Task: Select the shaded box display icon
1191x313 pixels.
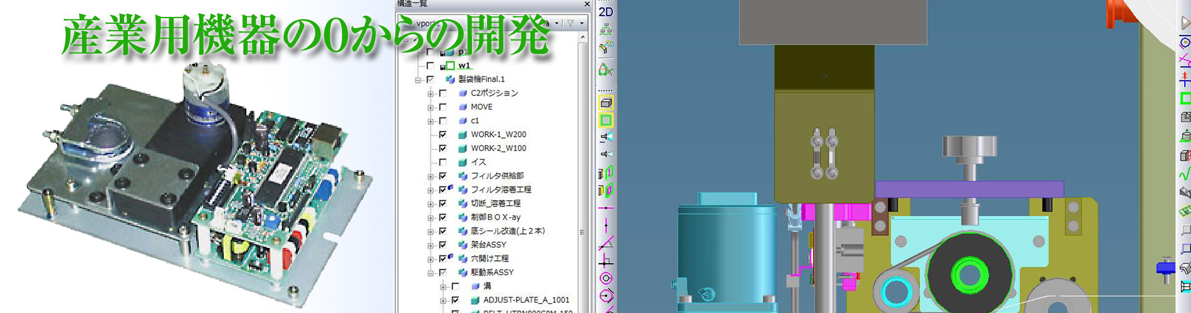Action: (x=606, y=103)
